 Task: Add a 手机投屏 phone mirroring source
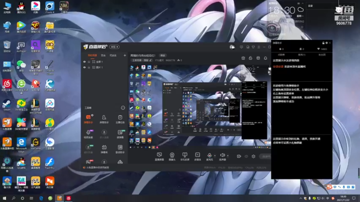[x=184, y=157]
